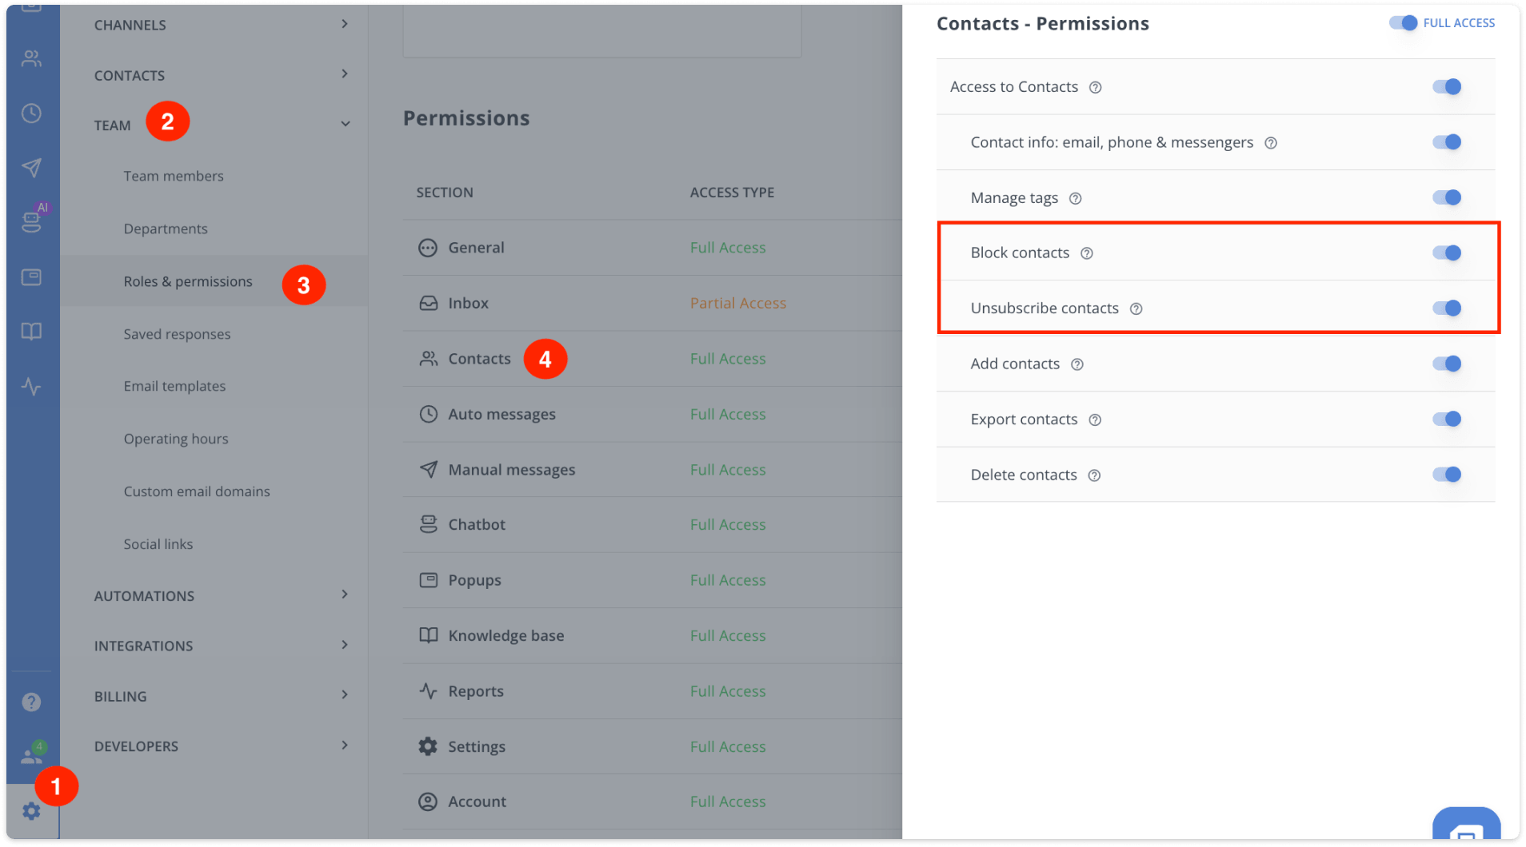Open Reports via the activity icon
This screenshot has width=1526, height=847.
pyautogui.click(x=32, y=388)
